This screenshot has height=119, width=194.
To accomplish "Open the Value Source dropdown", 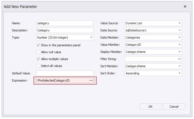I will click(x=179, y=23).
